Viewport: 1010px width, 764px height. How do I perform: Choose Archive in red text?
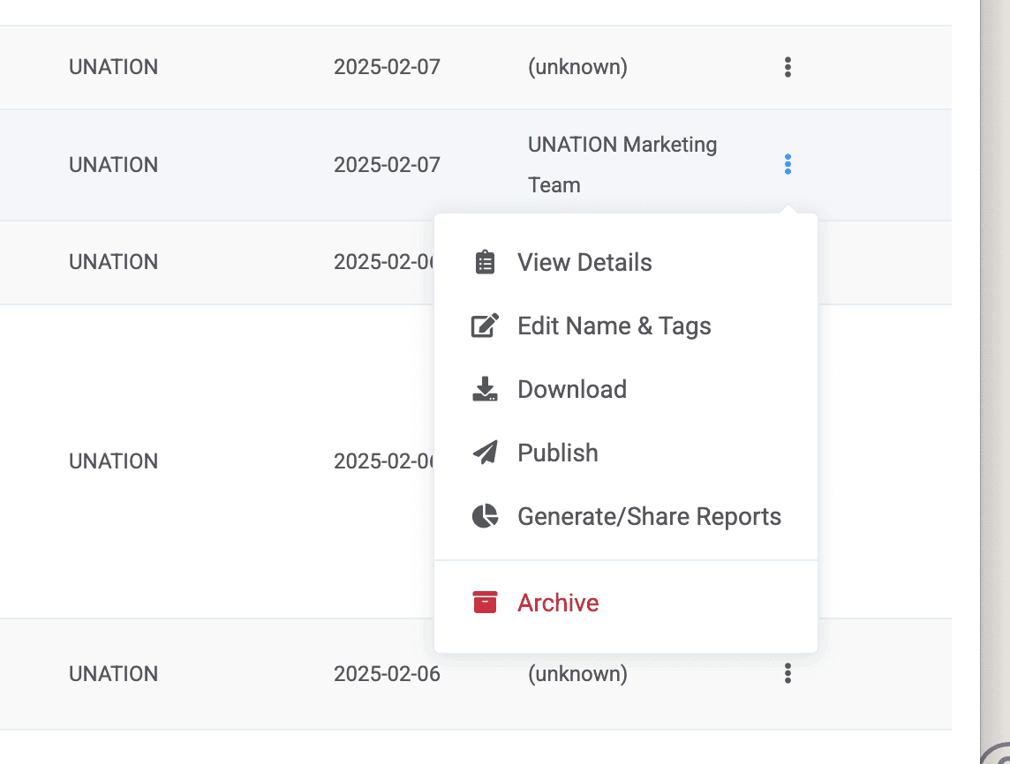pos(558,603)
